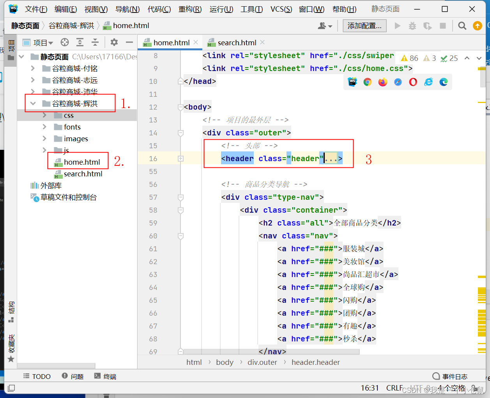This screenshot has height=398, width=490.
Task: Click the project panel horizontal scrollbar
Action: (57, 366)
